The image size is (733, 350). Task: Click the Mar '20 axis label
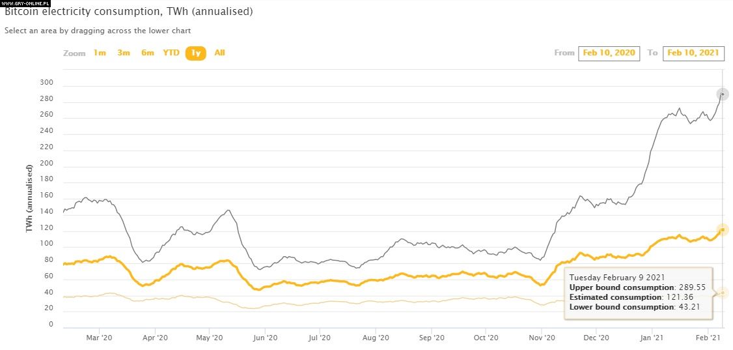coord(99,338)
